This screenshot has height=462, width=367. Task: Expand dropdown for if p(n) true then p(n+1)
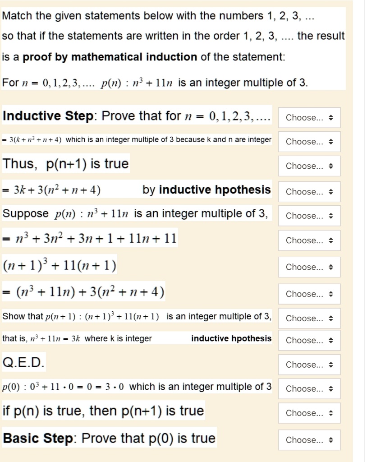[309, 413]
